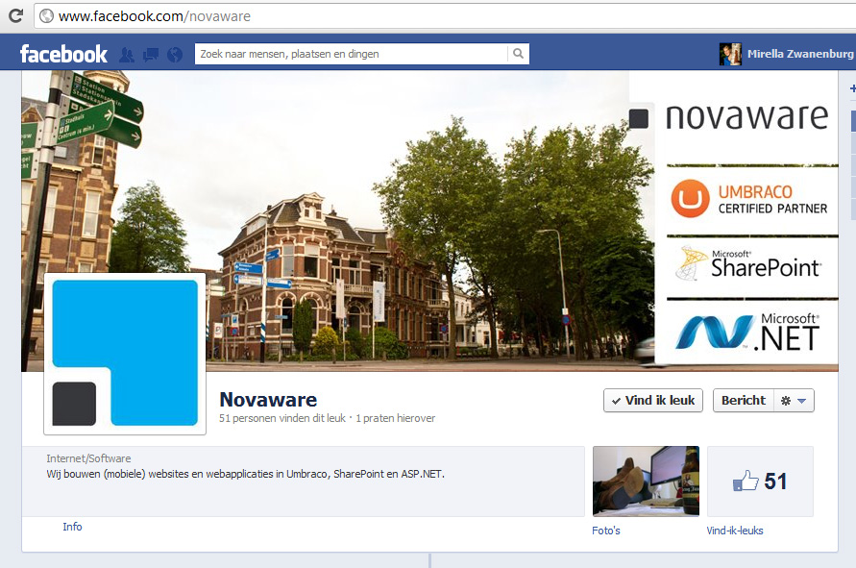Viewport: 856px width, 568px height.
Task: Click the Novaware page title
Action: 268,400
